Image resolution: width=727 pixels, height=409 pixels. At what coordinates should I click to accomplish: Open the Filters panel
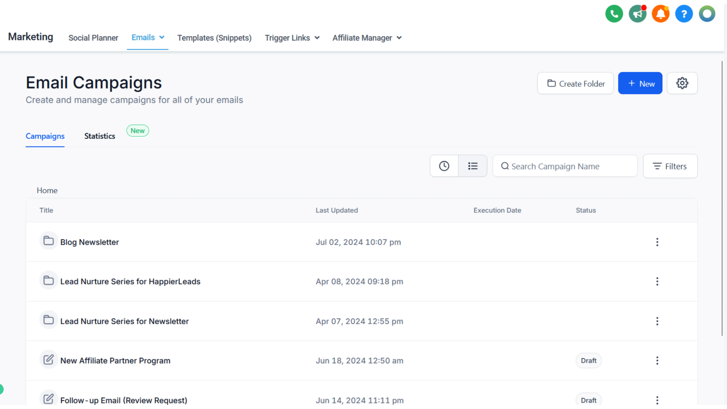pyautogui.click(x=670, y=166)
